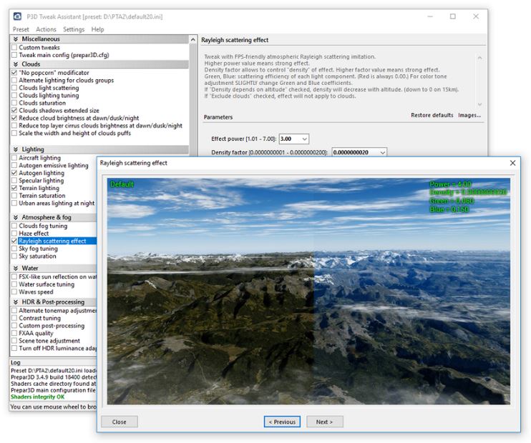Click description box scroll up arrow

point(479,58)
